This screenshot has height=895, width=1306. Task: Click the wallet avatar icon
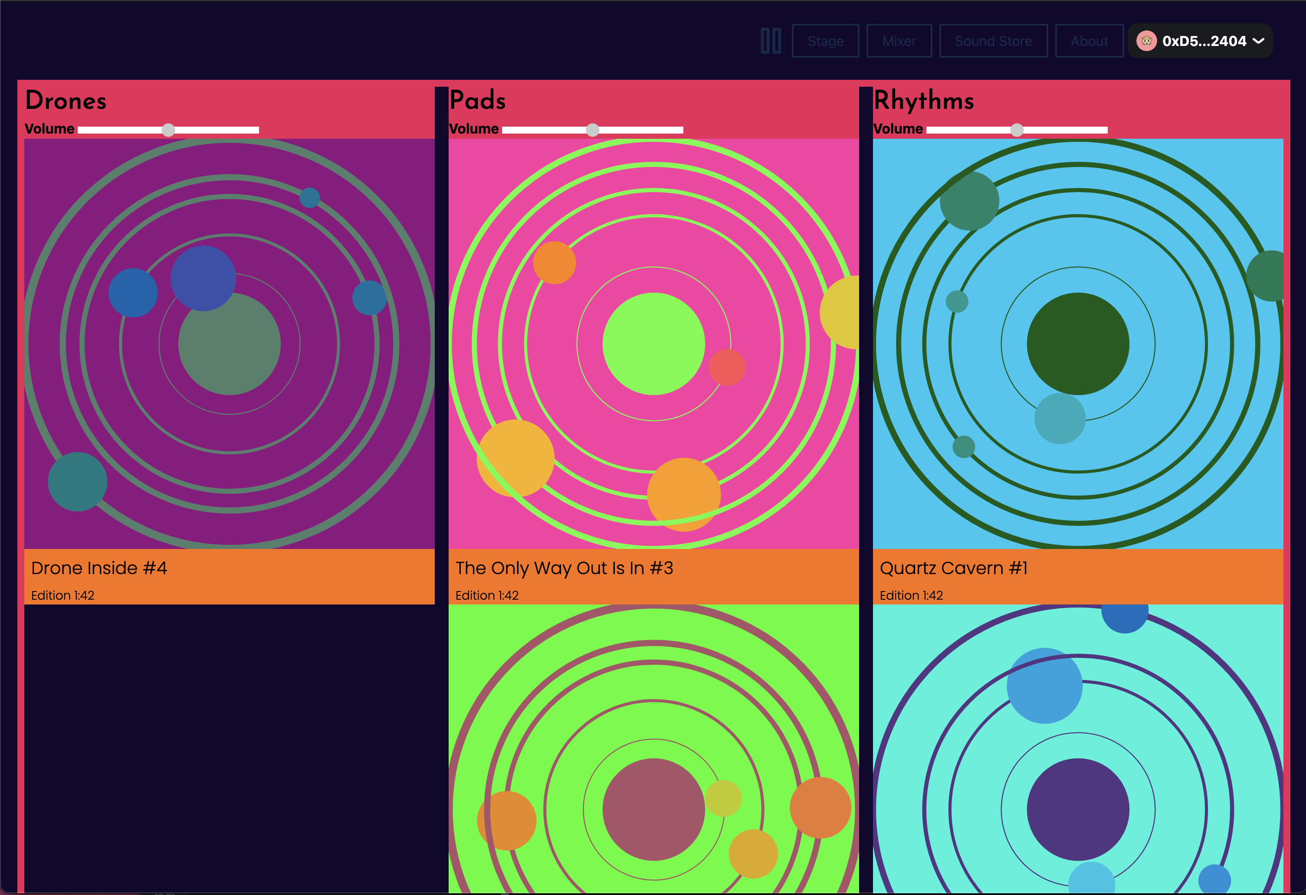click(1146, 41)
